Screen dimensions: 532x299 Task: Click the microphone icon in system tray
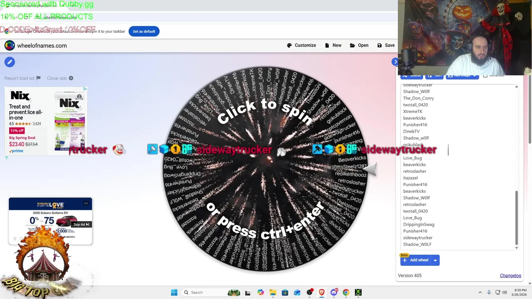[489, 292]
